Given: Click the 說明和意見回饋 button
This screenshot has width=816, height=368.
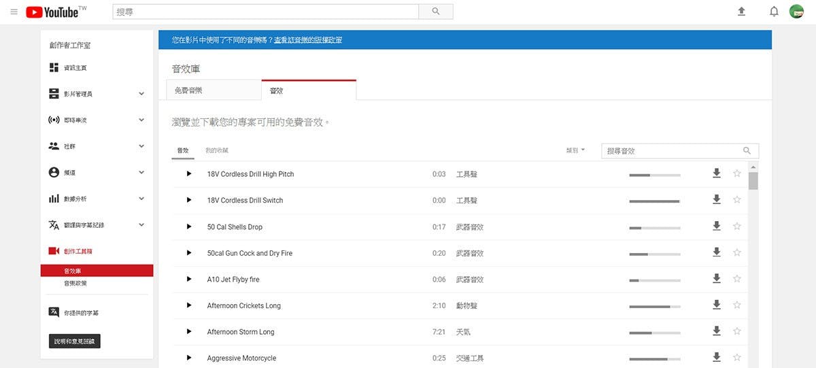Looking at the screenshot, I should (x=75, y=341).
